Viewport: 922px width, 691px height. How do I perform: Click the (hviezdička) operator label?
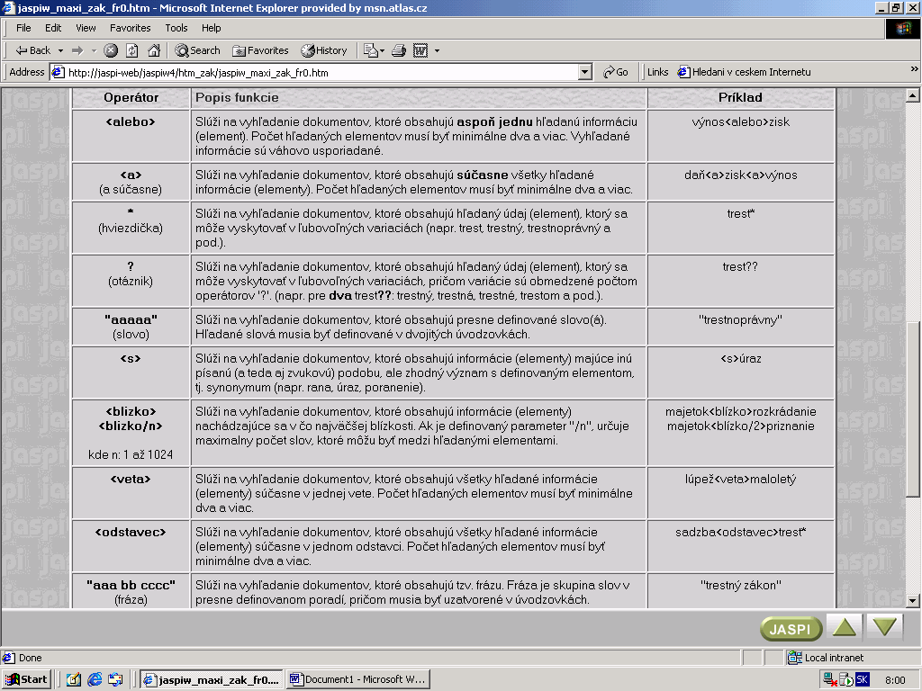click(x=131, y=228)
